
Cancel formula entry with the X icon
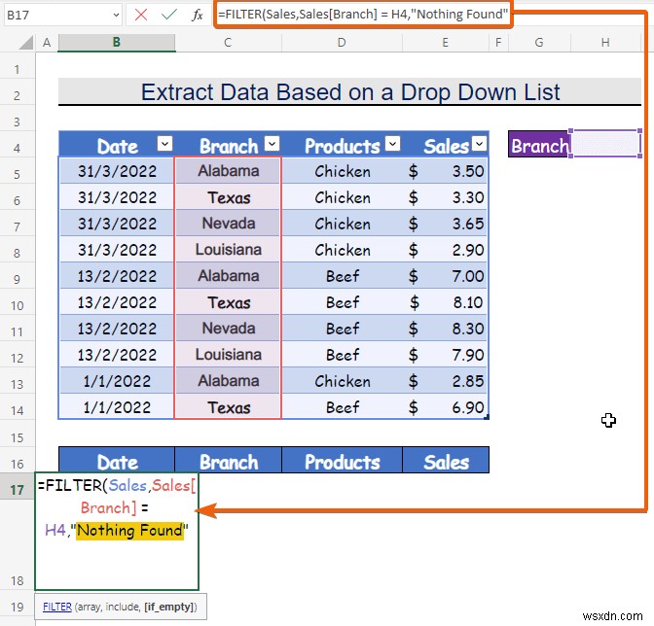point(141,15)
